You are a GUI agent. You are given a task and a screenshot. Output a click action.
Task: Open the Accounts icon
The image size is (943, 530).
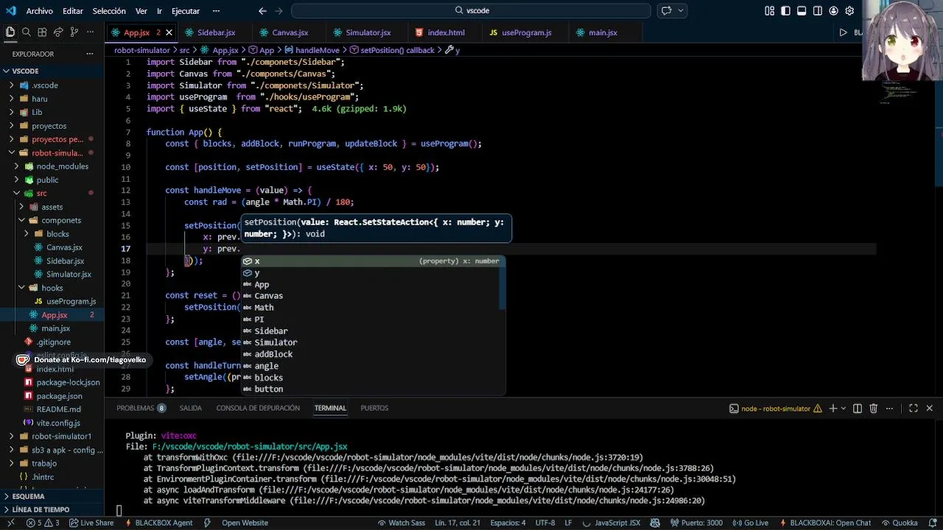point(834,11)
